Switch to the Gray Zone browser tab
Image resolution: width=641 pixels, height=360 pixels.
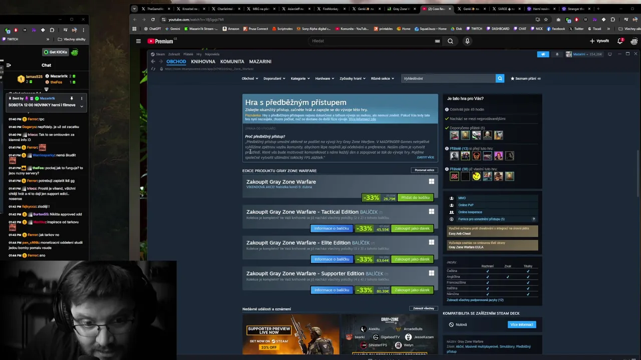click(x=401, y=8)
